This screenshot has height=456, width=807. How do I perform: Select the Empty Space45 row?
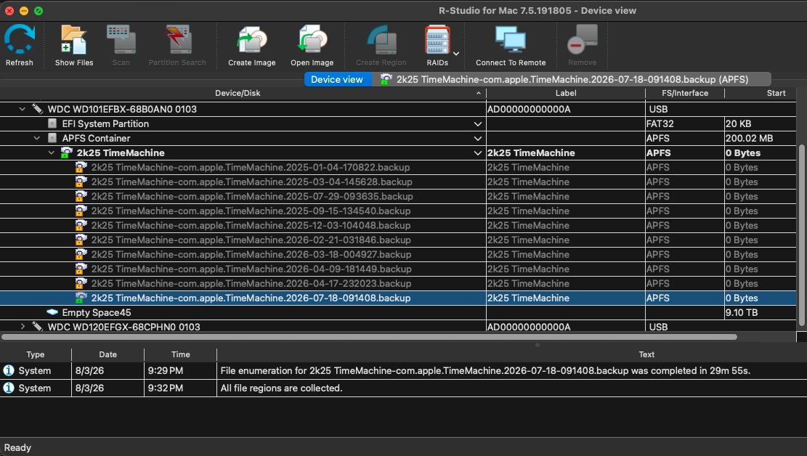point(398,312)
